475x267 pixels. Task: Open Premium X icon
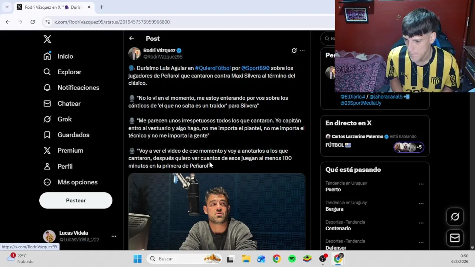(x=47, y=151)
